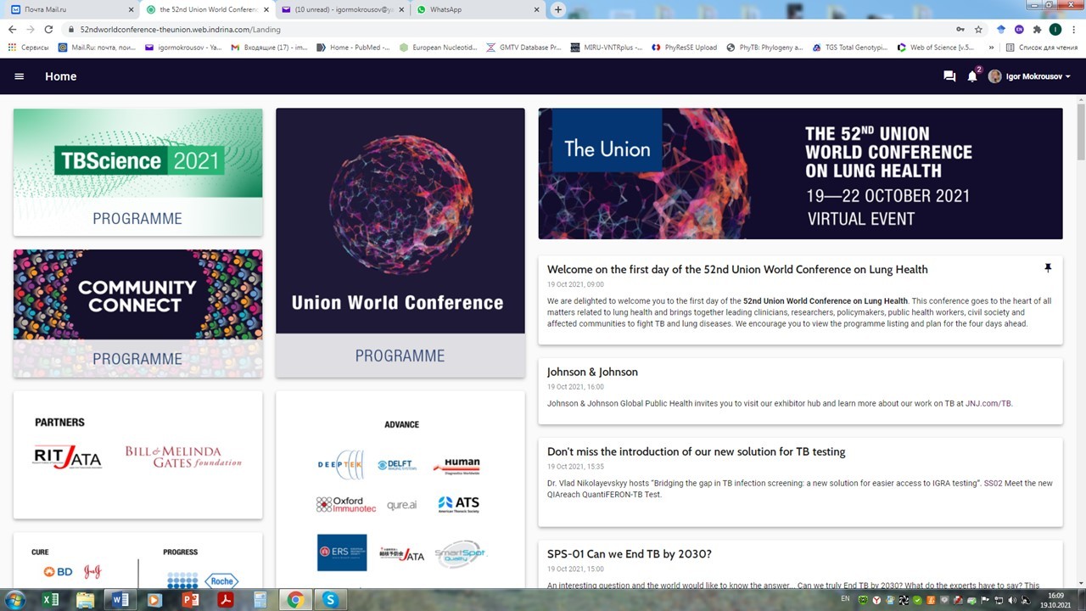
Task: Go back with browser back arrow
Action: 12,29
